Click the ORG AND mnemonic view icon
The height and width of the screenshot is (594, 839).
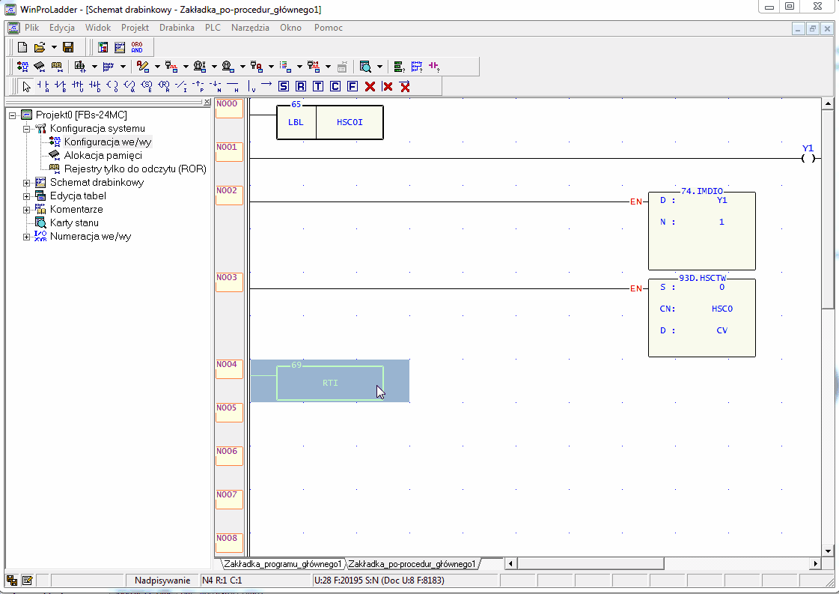tap(137, 47)
